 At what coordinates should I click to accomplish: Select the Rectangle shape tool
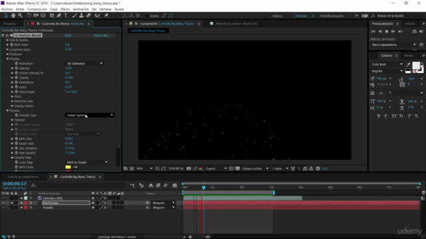pos(52,16)
